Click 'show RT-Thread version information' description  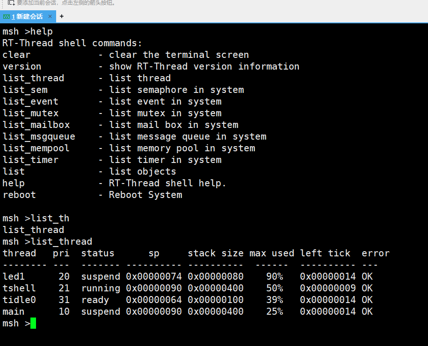point(204,66)
